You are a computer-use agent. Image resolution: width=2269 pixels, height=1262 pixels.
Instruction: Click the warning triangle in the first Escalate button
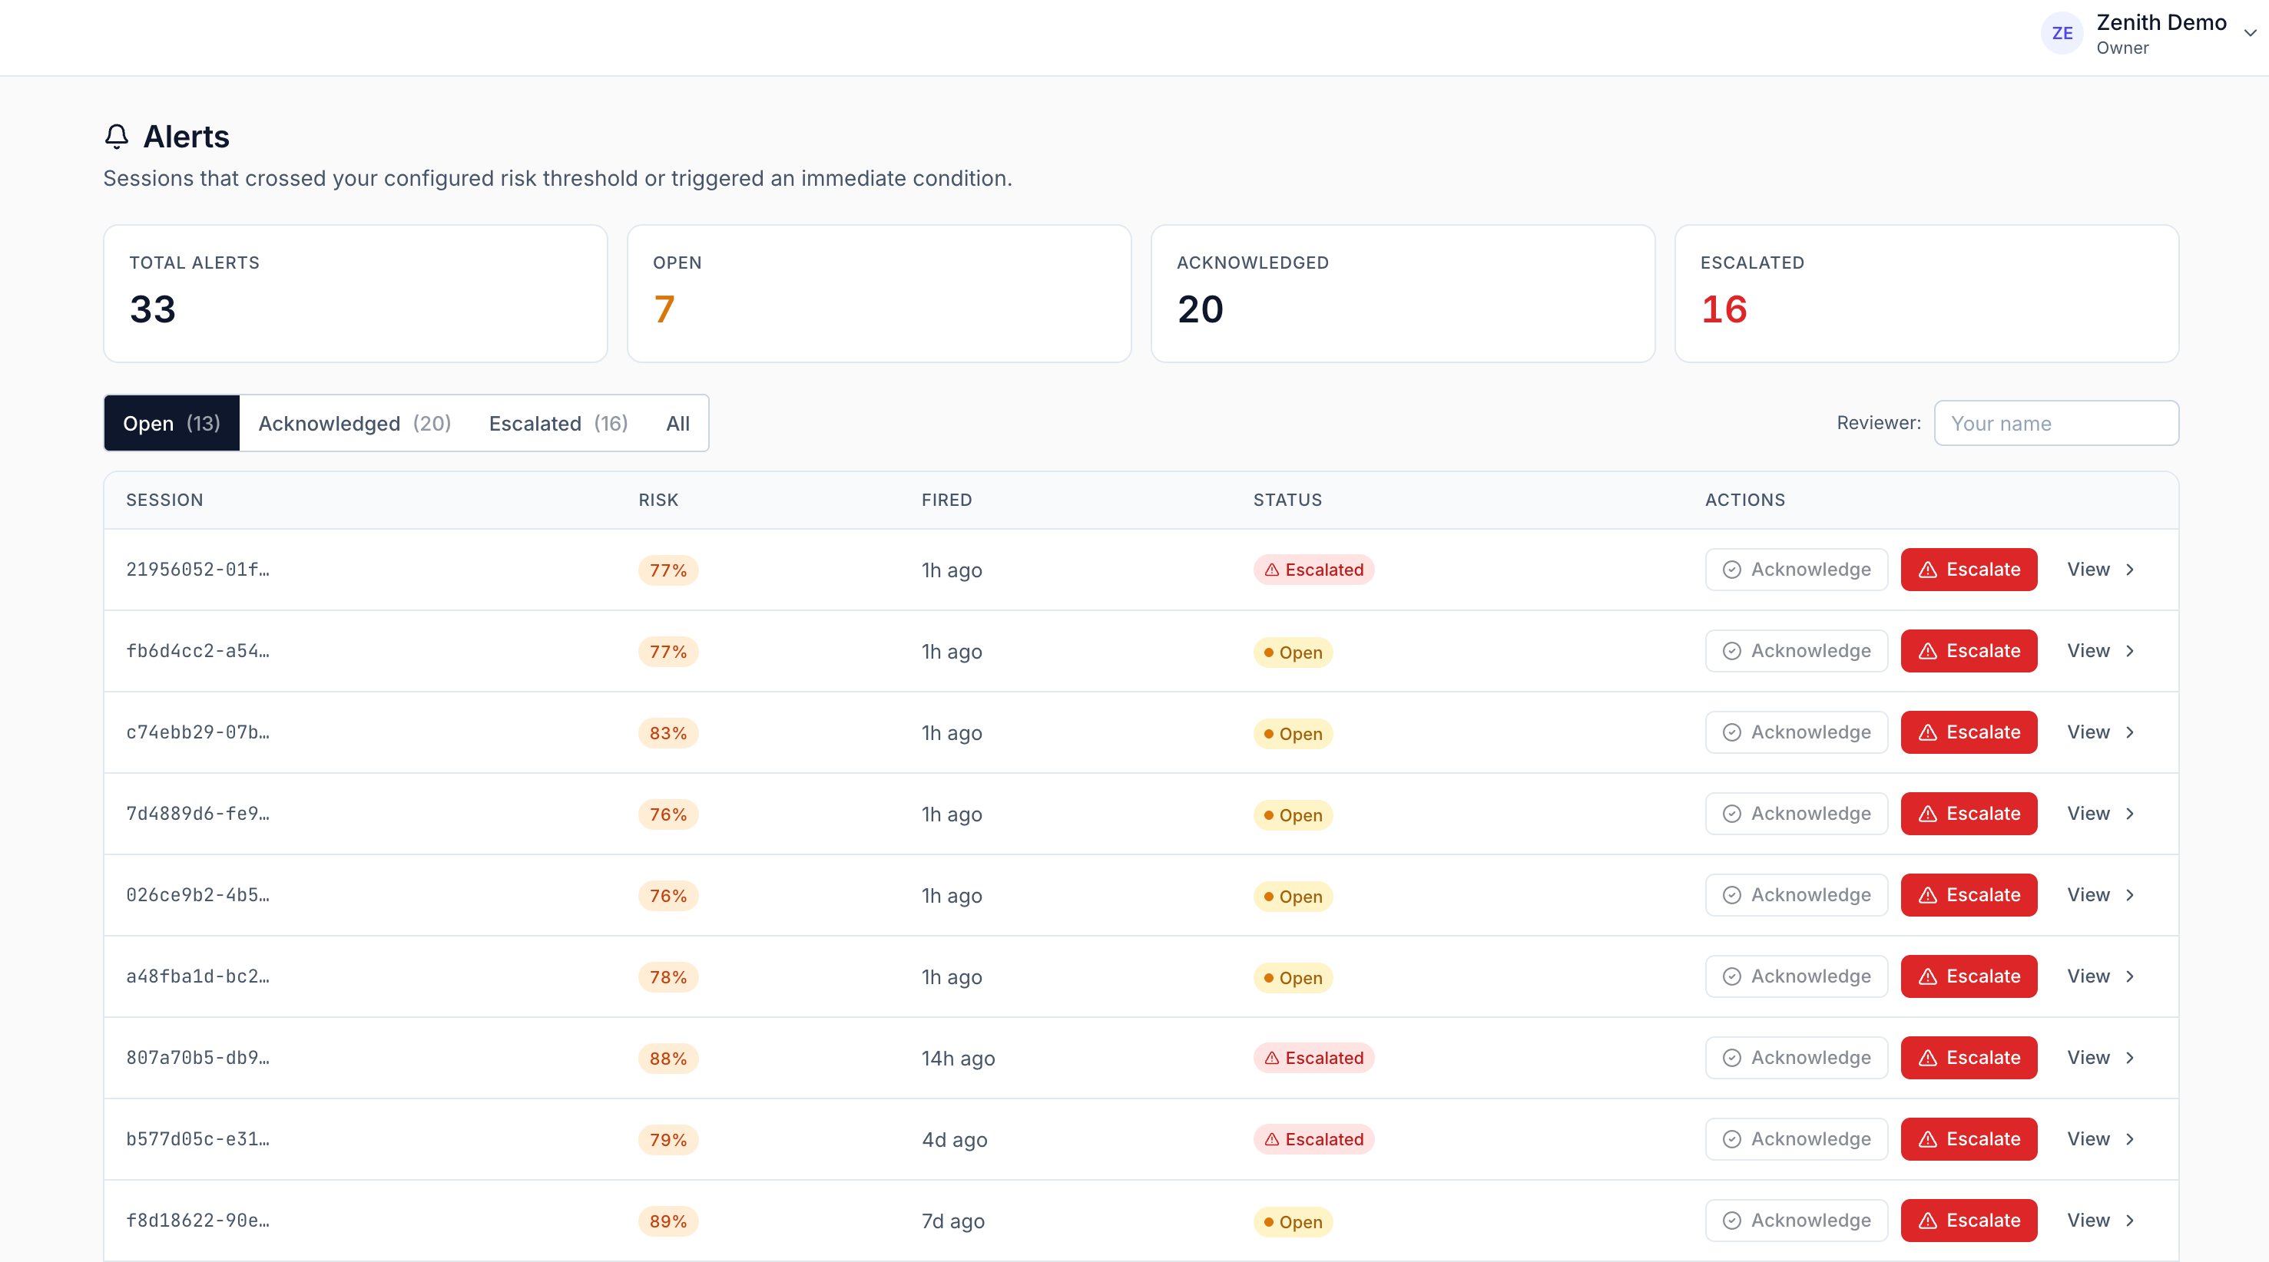coord(1926,570)
